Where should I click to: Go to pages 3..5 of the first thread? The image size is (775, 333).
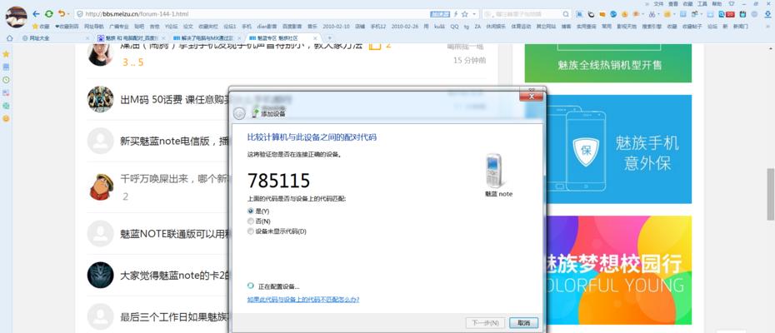[x=133, y=62]
